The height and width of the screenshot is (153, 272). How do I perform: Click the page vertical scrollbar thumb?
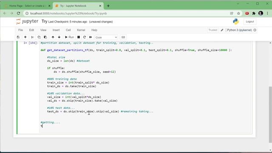point(270,114)
